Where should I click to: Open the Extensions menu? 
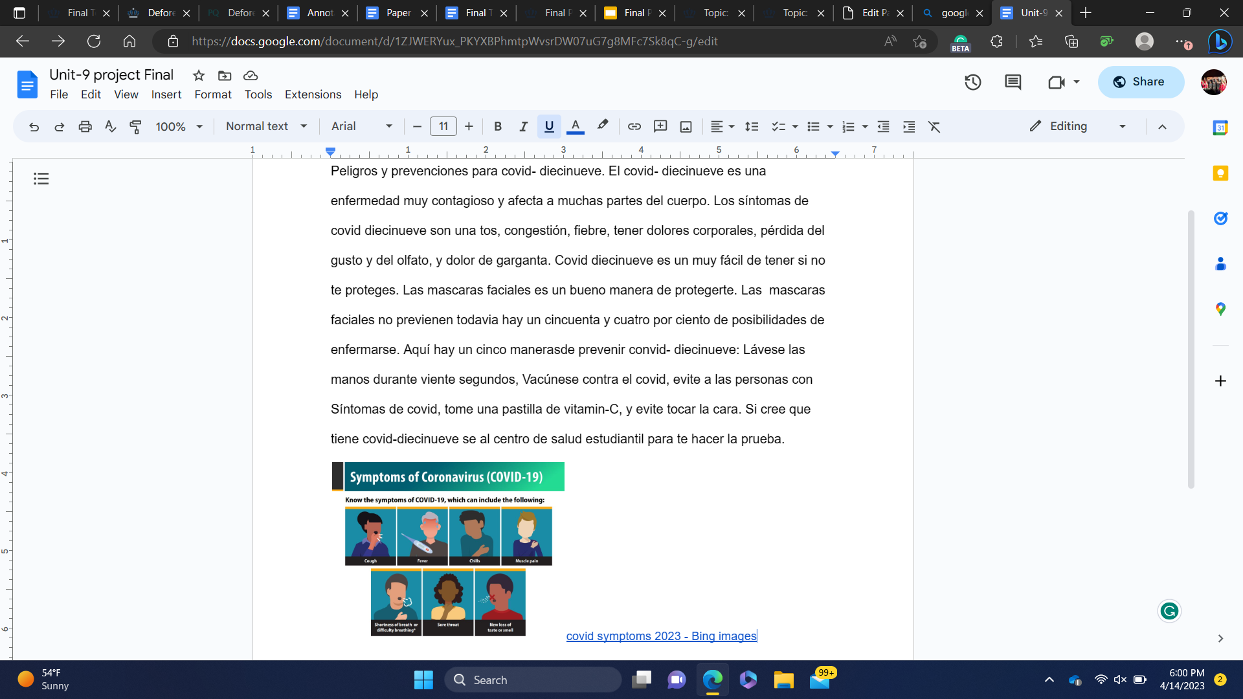coord(313,94)
